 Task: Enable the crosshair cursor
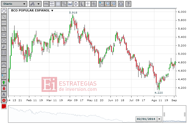(88, 4)
